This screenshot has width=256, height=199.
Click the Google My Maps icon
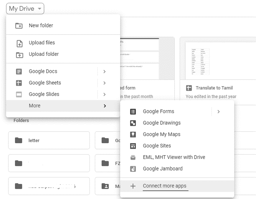click(x=133, y=134)
